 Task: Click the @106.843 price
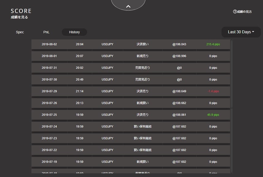(179, 44)
